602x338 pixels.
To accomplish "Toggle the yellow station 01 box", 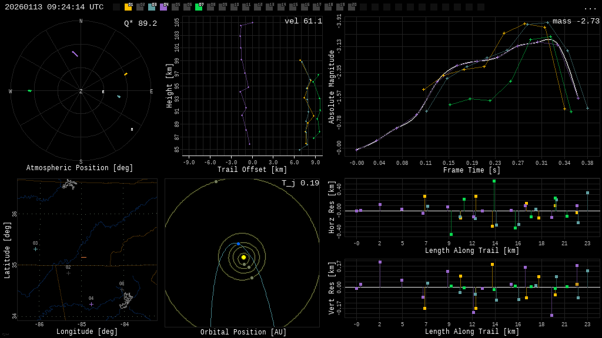I will [128, 7].
